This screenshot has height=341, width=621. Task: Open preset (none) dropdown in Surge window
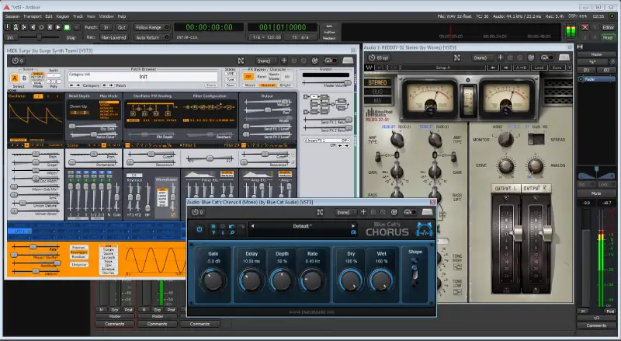pos(265,61)
